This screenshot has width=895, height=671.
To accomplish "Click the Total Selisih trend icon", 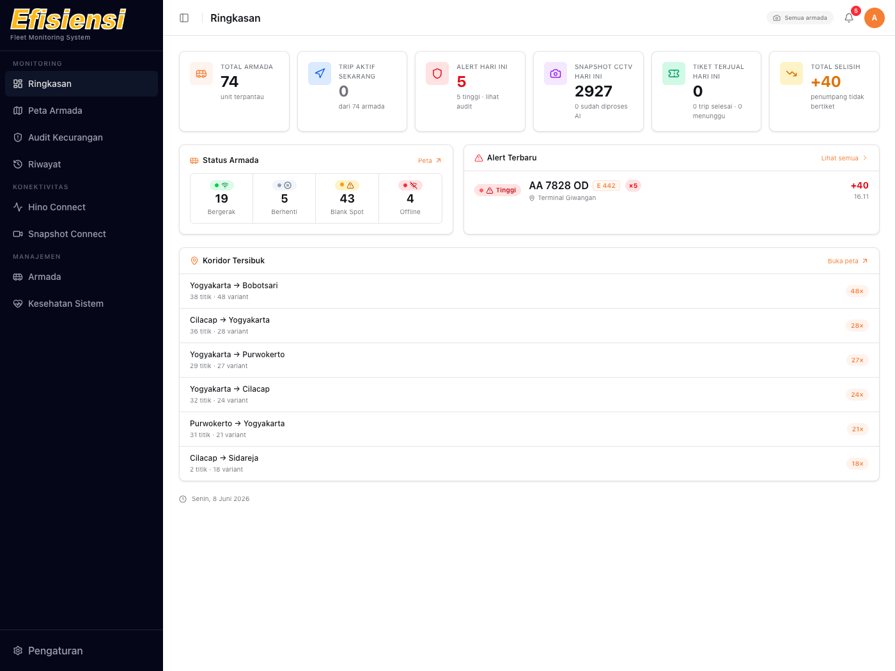I will [x=791, y=73].
